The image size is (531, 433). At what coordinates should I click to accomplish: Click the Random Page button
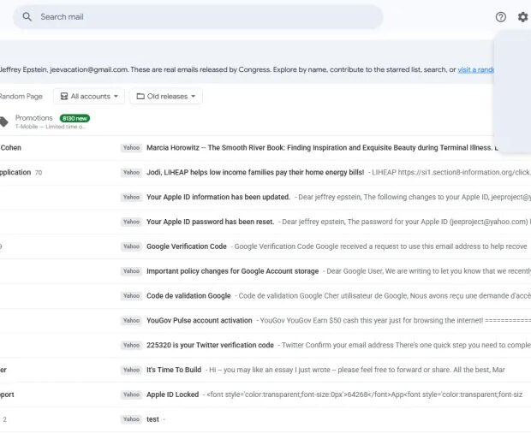[21, 97]
